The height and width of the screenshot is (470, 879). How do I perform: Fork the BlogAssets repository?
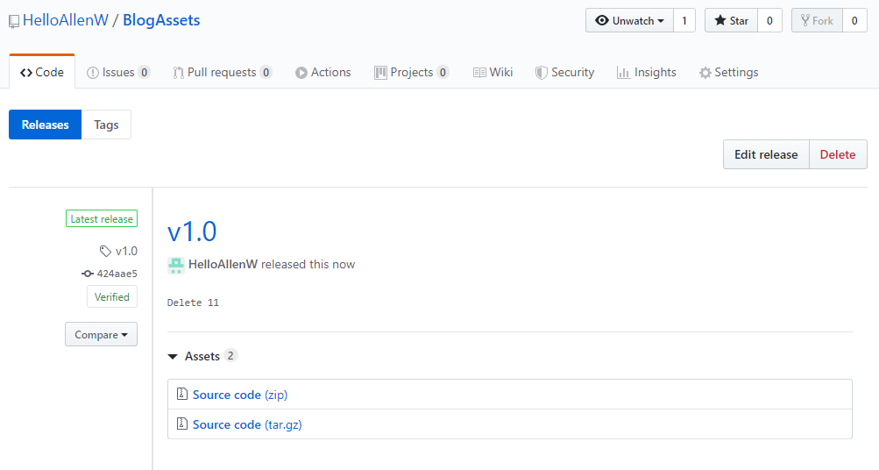point(817,21)
